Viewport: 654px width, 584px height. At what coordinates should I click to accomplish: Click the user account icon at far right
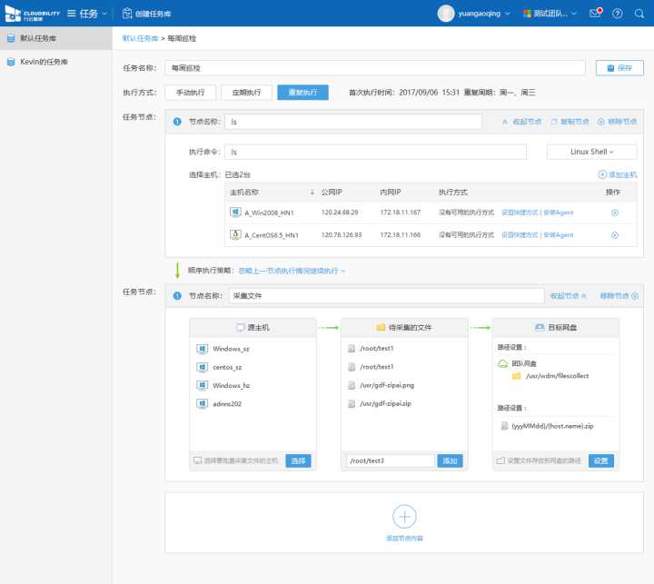coord(639,14)
